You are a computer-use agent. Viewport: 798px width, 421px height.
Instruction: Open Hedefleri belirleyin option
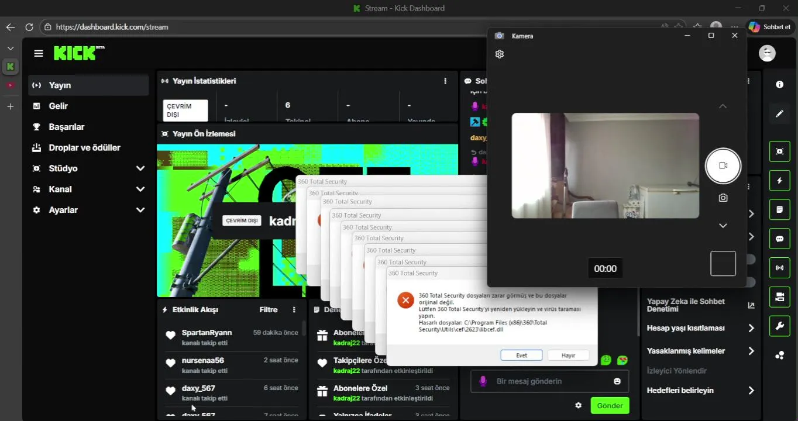click(701, 391)
